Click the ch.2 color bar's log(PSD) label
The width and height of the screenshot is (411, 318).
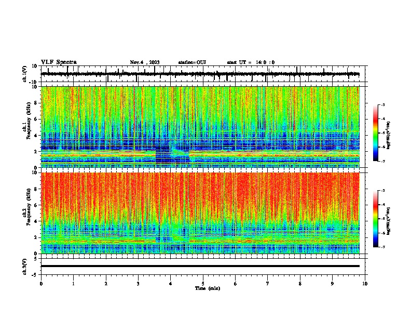click(x=389, y=221)
